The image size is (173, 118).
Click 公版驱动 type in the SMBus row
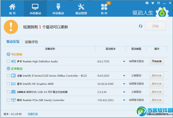point(136,76)
